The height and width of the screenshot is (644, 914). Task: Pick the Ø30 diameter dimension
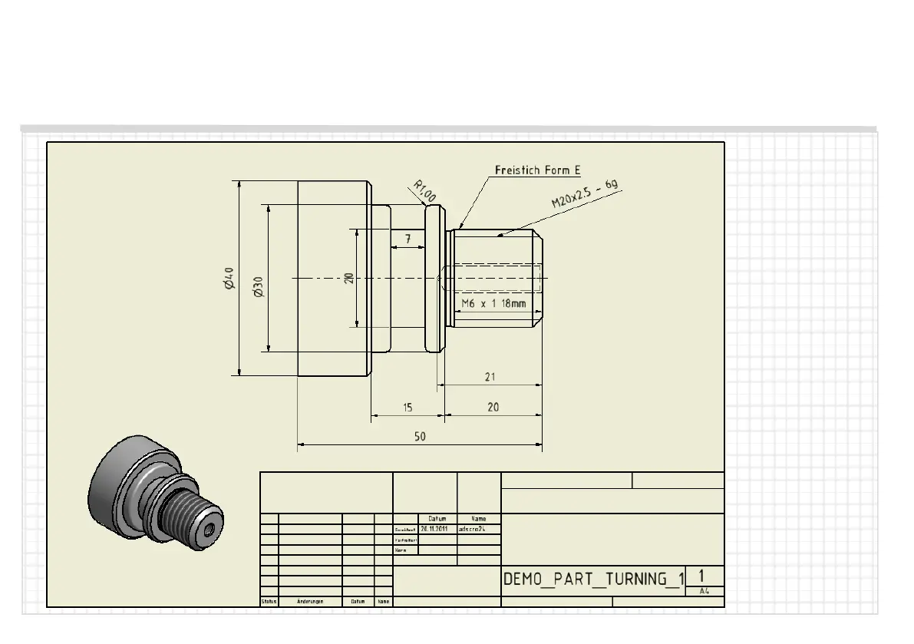[x=258, y=287]
